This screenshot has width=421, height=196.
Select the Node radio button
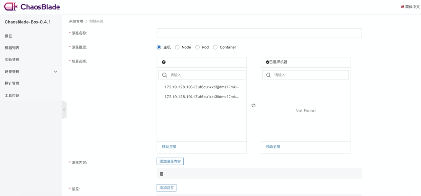pos(177,47)
